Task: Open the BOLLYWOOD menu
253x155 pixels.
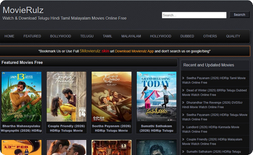Action: pyautogui.click(x=60, y=36)
